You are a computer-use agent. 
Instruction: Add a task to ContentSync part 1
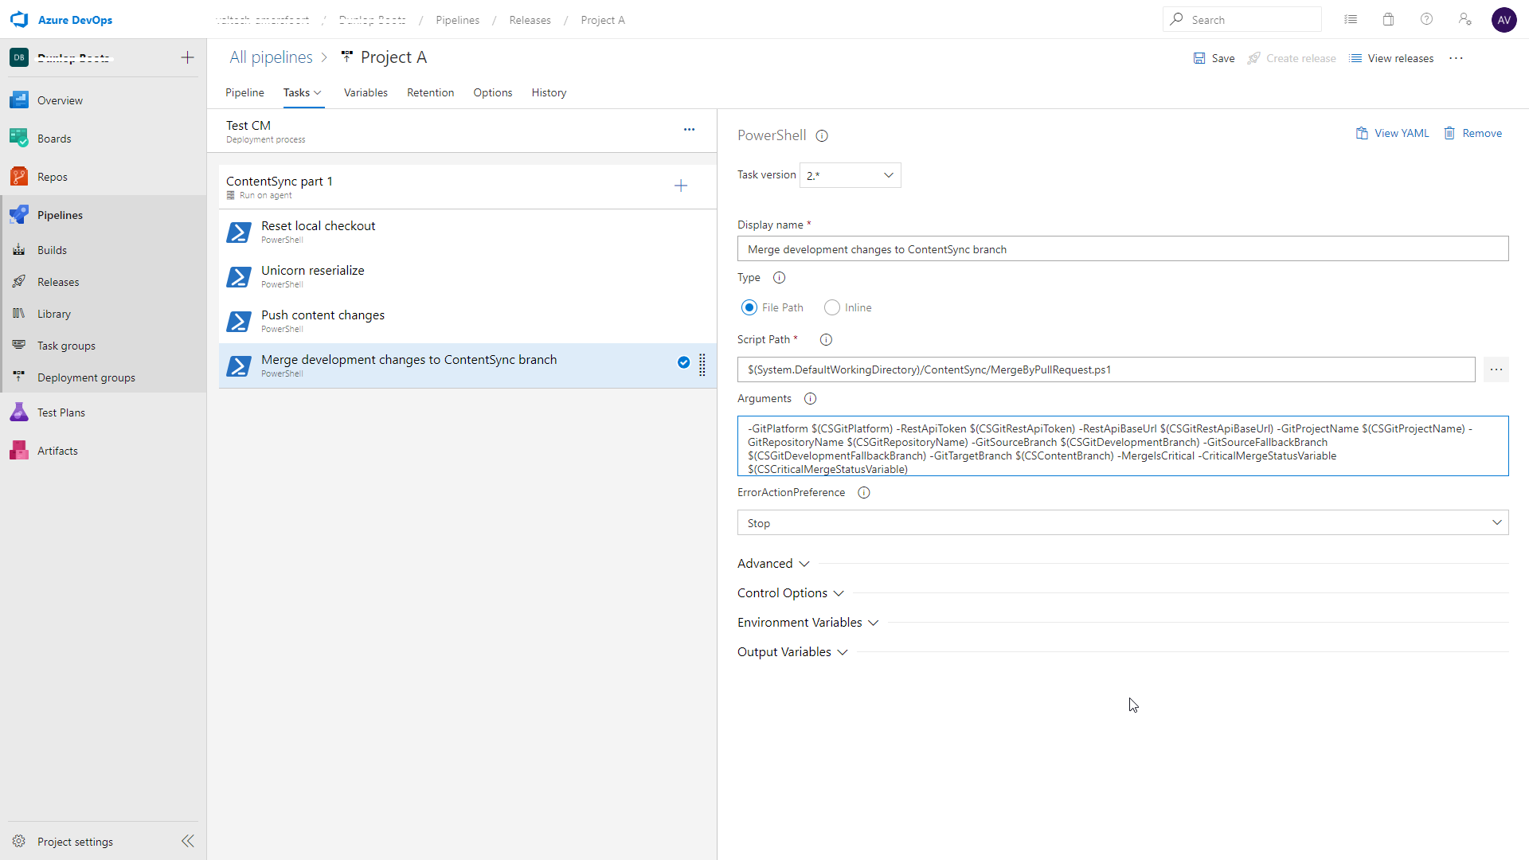(x=681, y=186)
